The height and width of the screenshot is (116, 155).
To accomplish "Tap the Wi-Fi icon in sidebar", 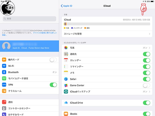I will click(4, 66).
